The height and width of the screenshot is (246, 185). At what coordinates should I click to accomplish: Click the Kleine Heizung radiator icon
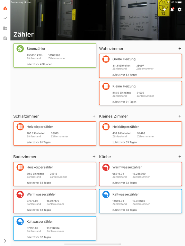pyautogui.click(x=106, y=86)
